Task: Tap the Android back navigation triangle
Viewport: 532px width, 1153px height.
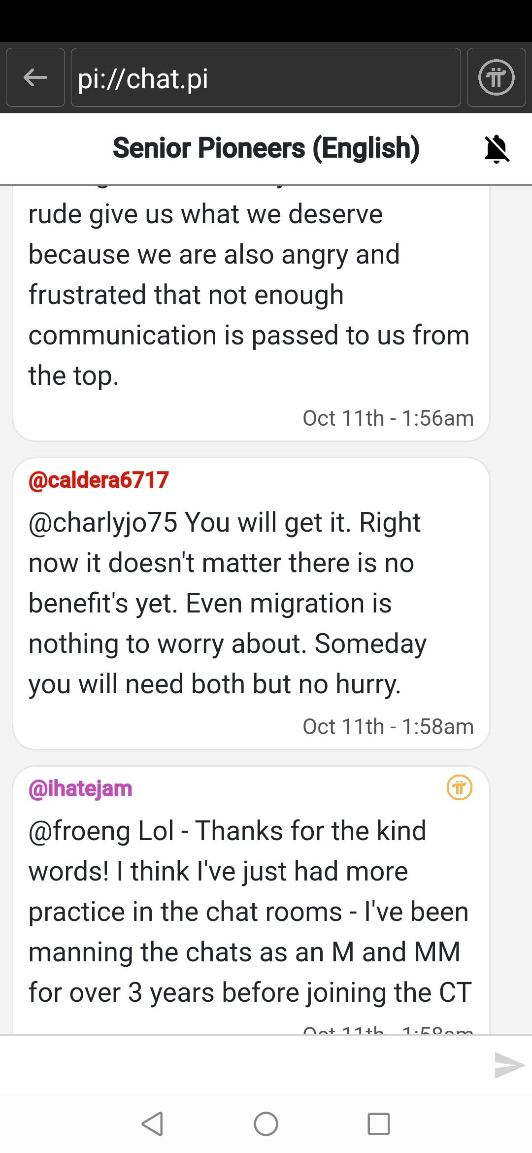Action: [152, 1124]
